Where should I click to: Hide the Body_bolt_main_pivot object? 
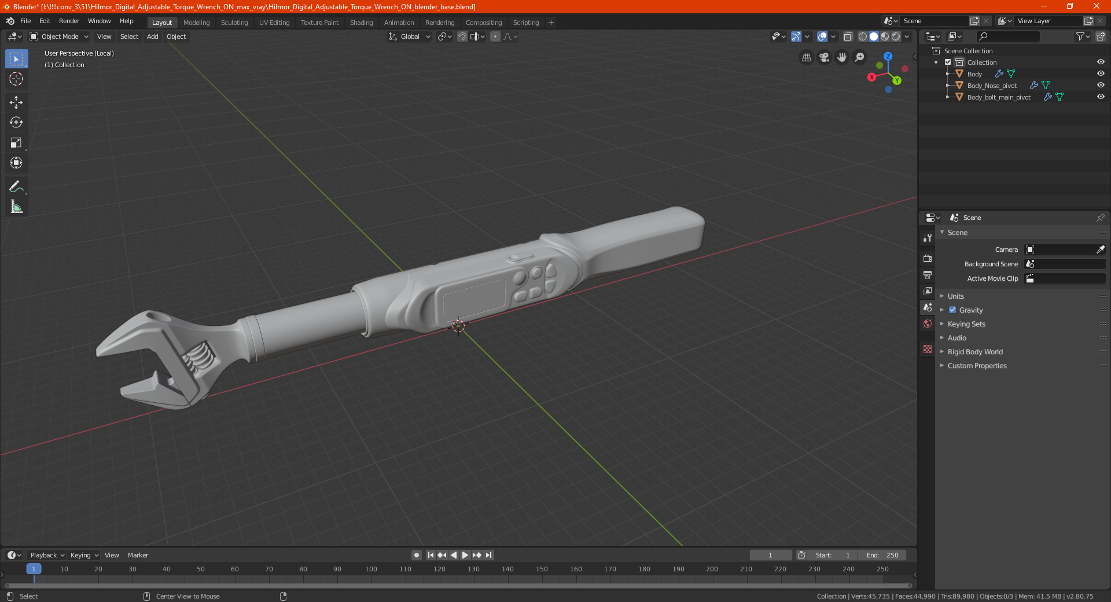[x=1101, y=97]
